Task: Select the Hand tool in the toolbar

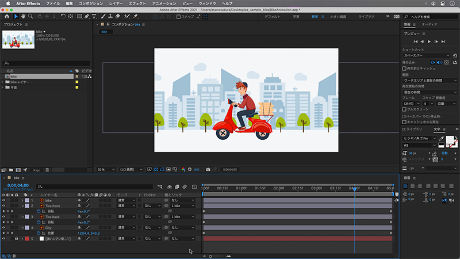Action: 24,17
